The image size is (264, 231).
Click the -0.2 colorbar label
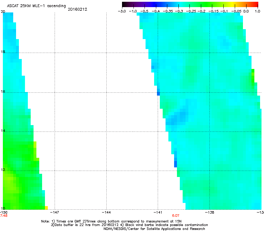click(201, 11)
